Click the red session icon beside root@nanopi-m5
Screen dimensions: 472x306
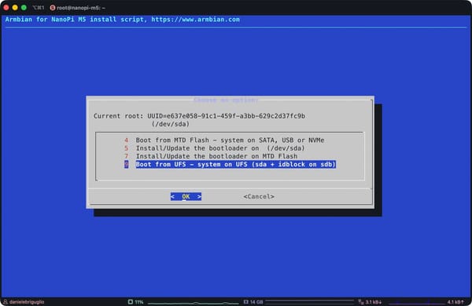[53, 8]
